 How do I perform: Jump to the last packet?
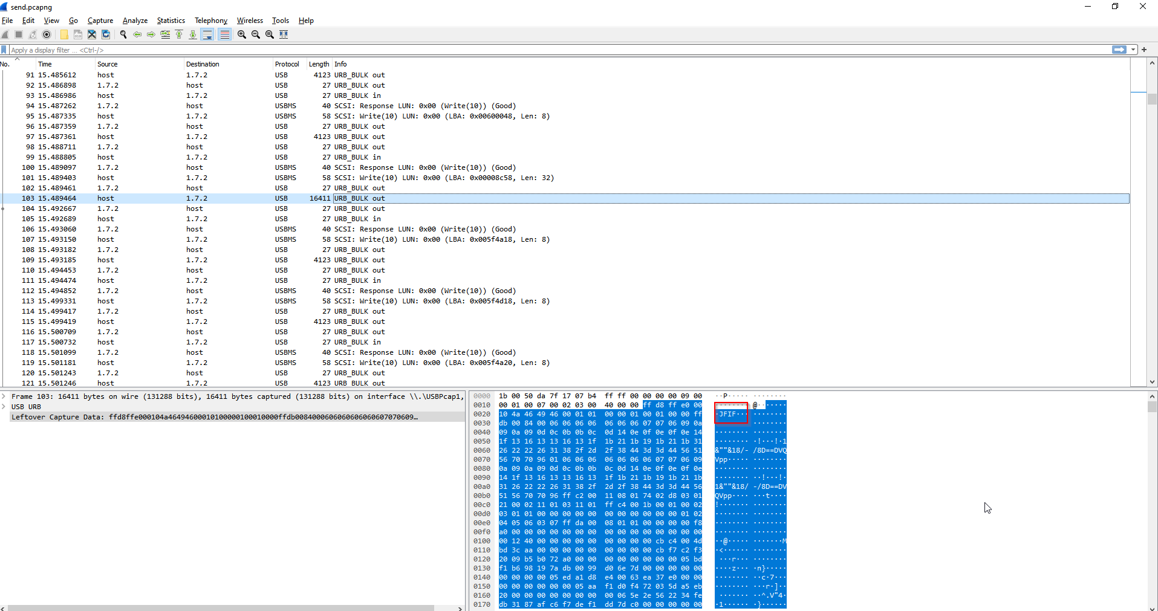tap(192, 34)
